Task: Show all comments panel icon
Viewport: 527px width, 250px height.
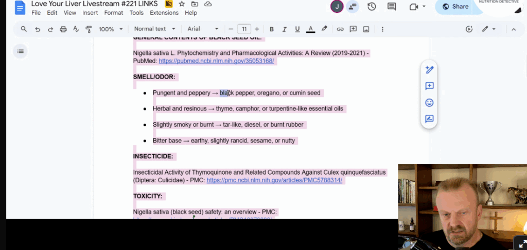Action: click(392, 7)
